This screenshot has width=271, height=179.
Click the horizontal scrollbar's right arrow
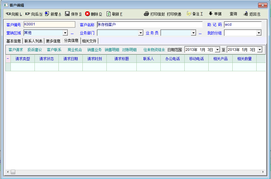[x=263, y=172]
